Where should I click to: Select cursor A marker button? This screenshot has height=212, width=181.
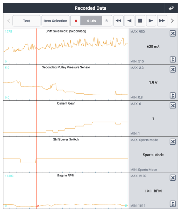76,21
